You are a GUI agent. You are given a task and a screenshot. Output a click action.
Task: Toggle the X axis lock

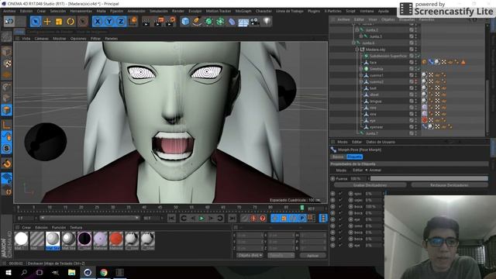(x=98, y=22)
